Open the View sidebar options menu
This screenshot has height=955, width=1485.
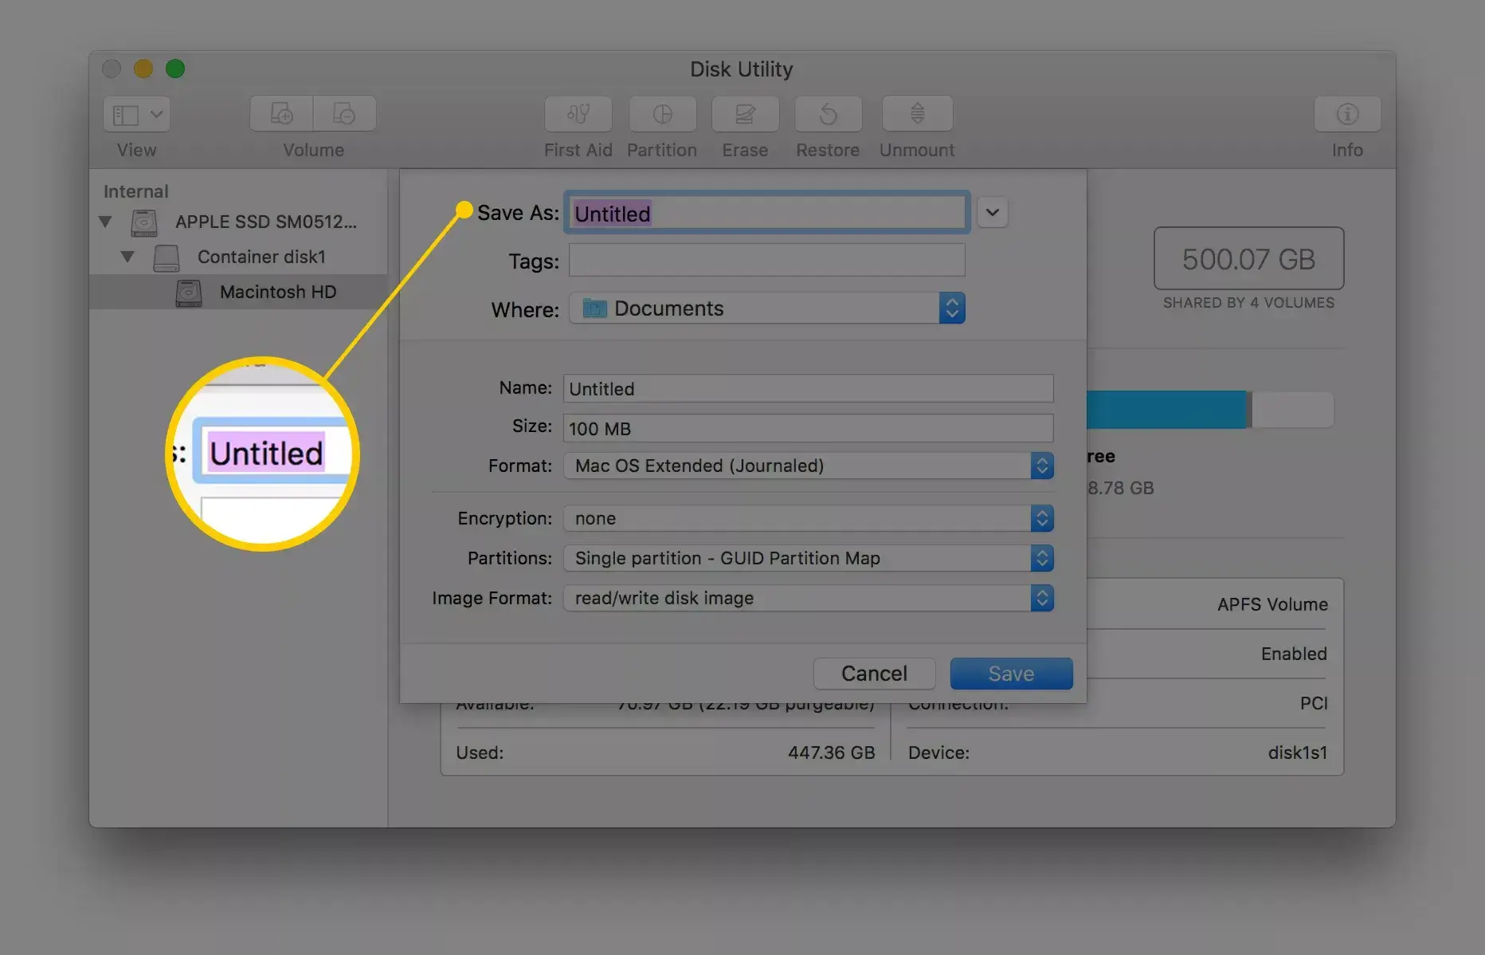click(x=136, y=115)
